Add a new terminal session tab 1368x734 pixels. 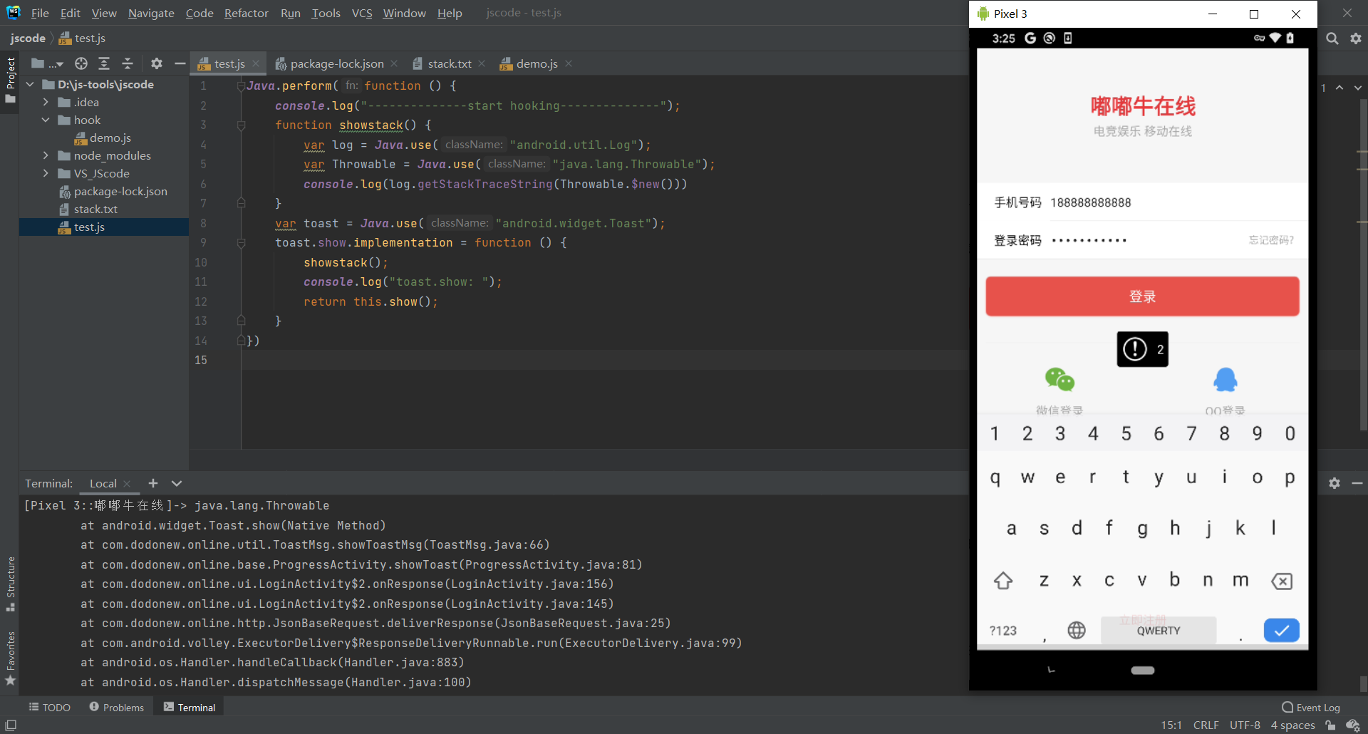[x=152, y=483]
